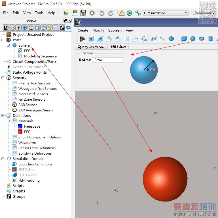The image size is (218, 218).
Task: Click the blue meshed globe icon
Action: point(171,39)
